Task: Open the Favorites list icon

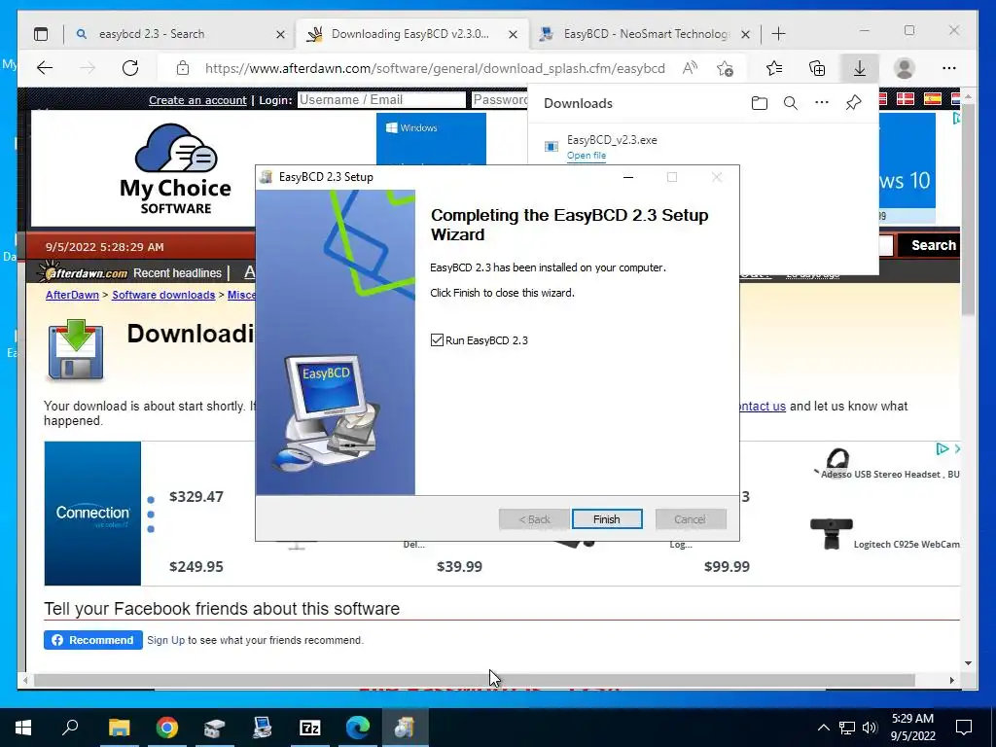Action: (774, 68)
